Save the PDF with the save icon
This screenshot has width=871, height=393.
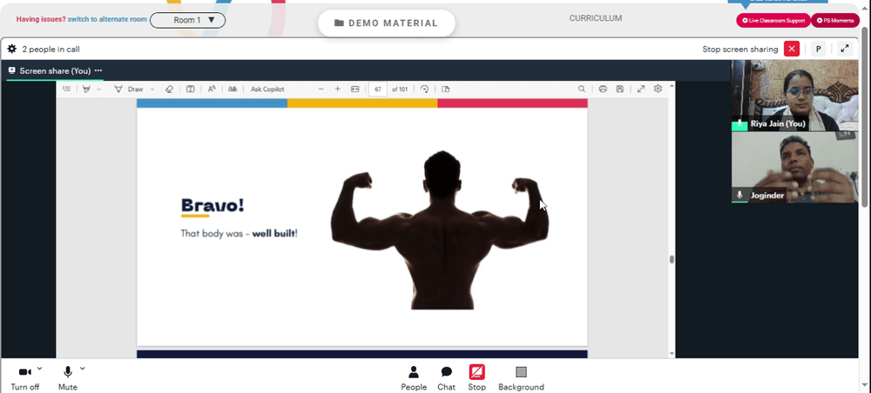(x=620, y=89)
